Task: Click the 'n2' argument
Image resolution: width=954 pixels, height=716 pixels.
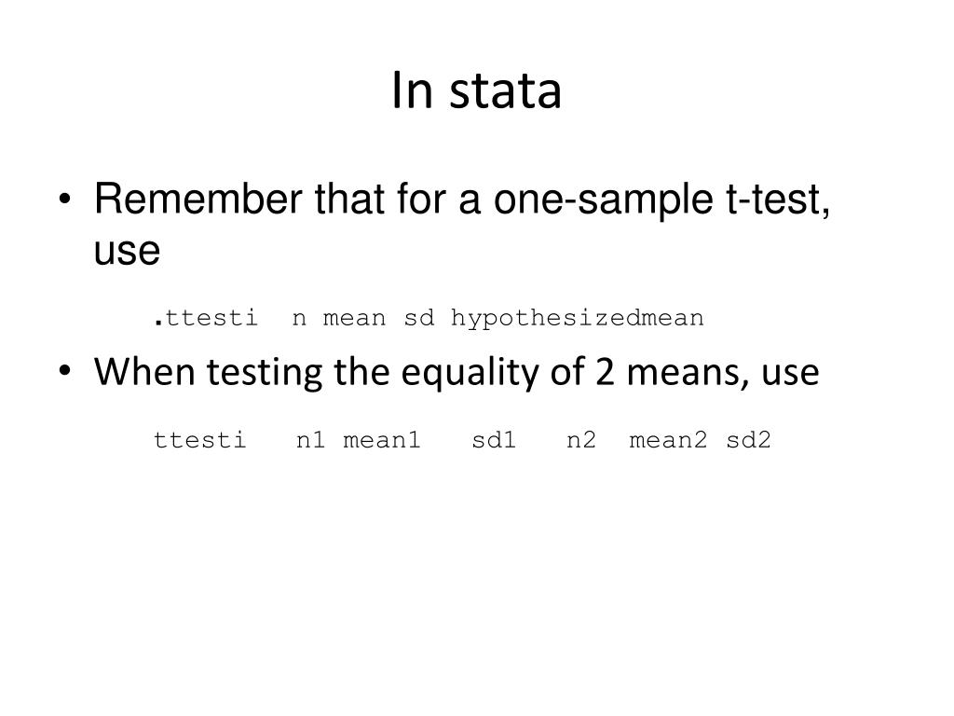Action: tap(581, 440)
